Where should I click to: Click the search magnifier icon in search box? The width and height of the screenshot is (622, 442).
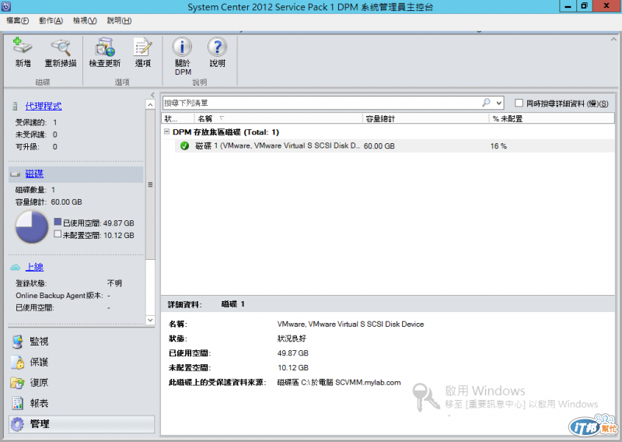(486, 103)
